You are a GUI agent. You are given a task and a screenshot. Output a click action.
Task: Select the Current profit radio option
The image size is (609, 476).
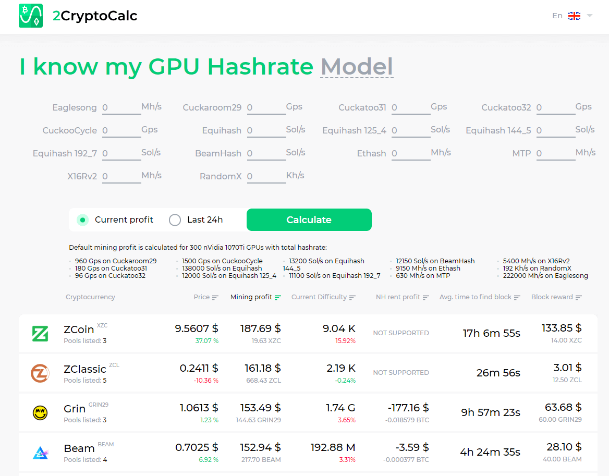pyautogui.click(x=82, y=220)
